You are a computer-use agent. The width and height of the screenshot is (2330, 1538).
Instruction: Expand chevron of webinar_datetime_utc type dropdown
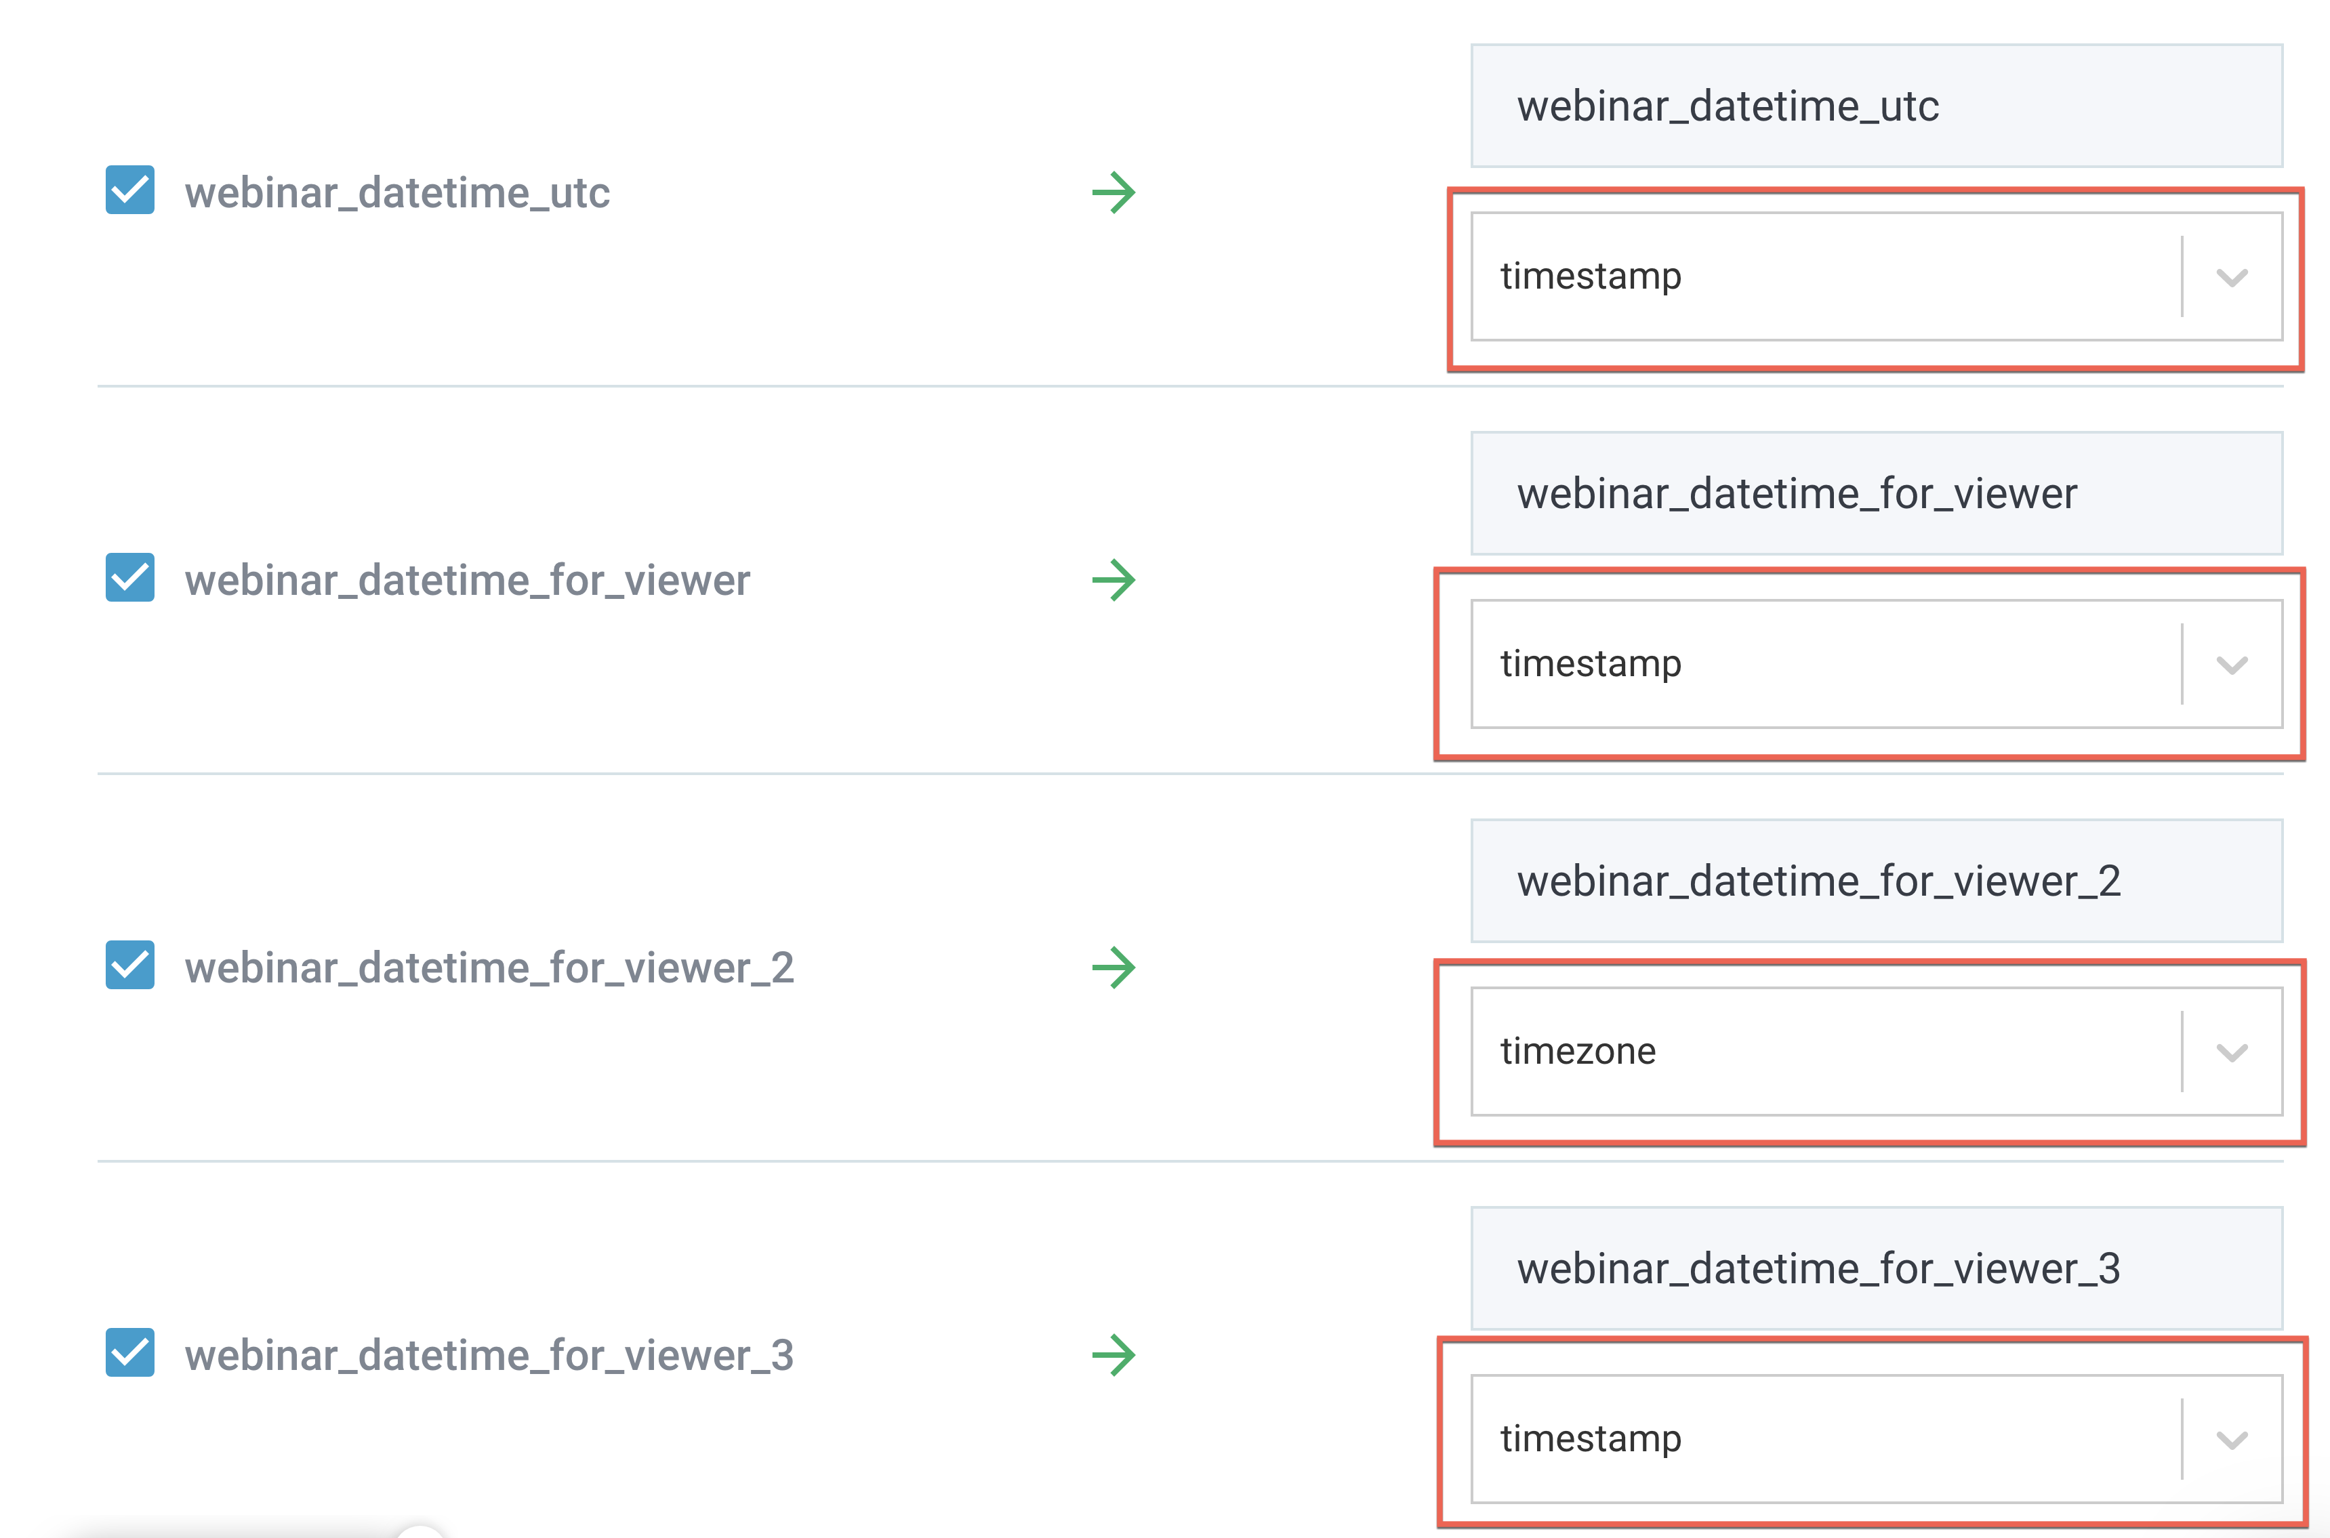[2232, 278]
